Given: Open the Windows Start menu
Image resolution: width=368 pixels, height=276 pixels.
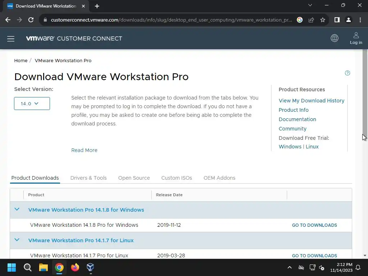Looking at the screenshot, I should tap(11, 267).
